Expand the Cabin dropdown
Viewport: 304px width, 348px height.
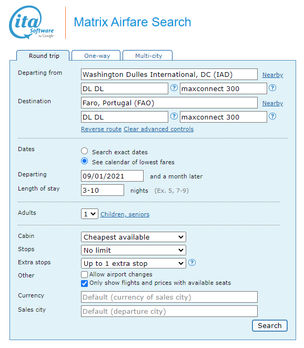click(x=134, y=237)
